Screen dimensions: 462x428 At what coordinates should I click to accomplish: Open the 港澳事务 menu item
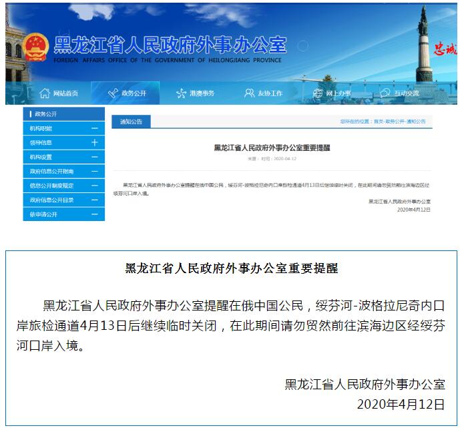coord(202,93)
